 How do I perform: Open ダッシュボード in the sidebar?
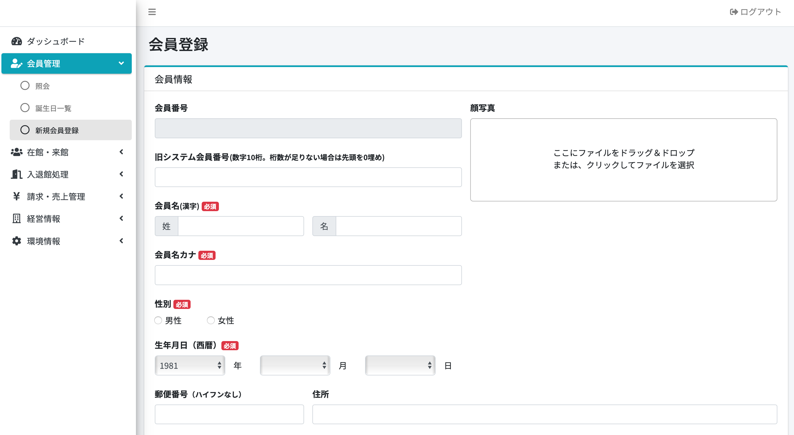click(x=67, y=41)
